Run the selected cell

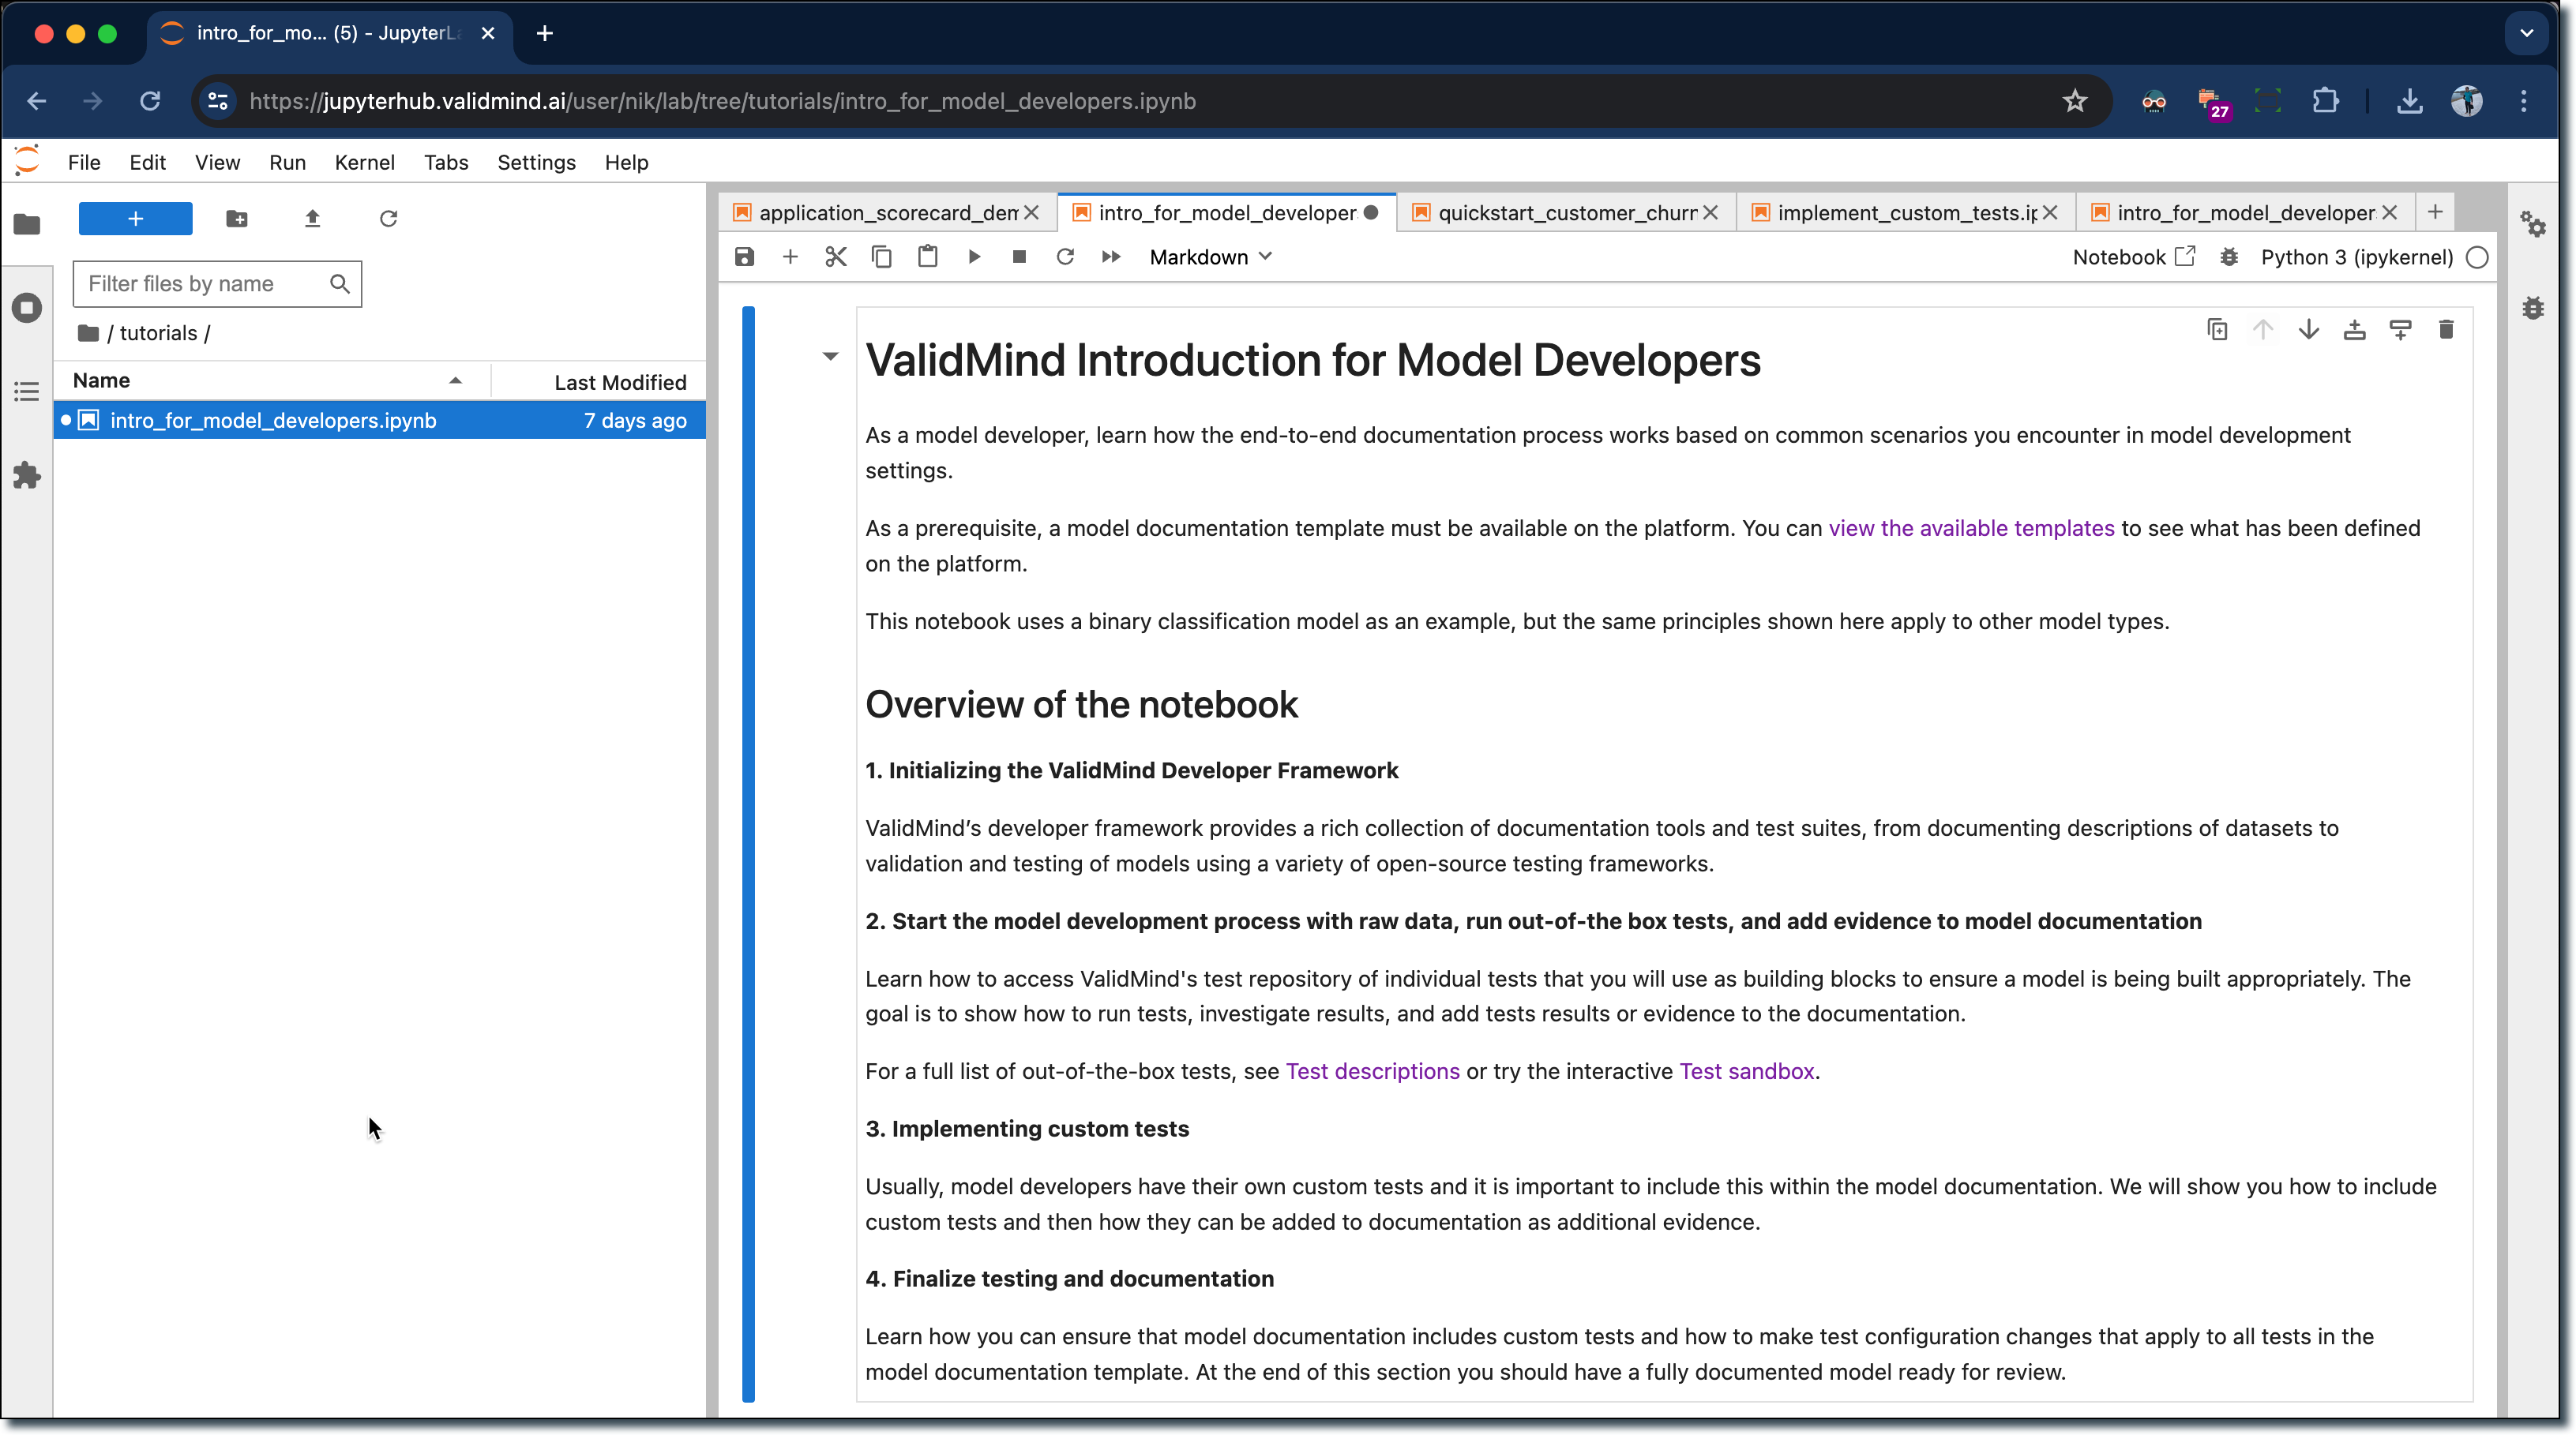pos(973,257)
